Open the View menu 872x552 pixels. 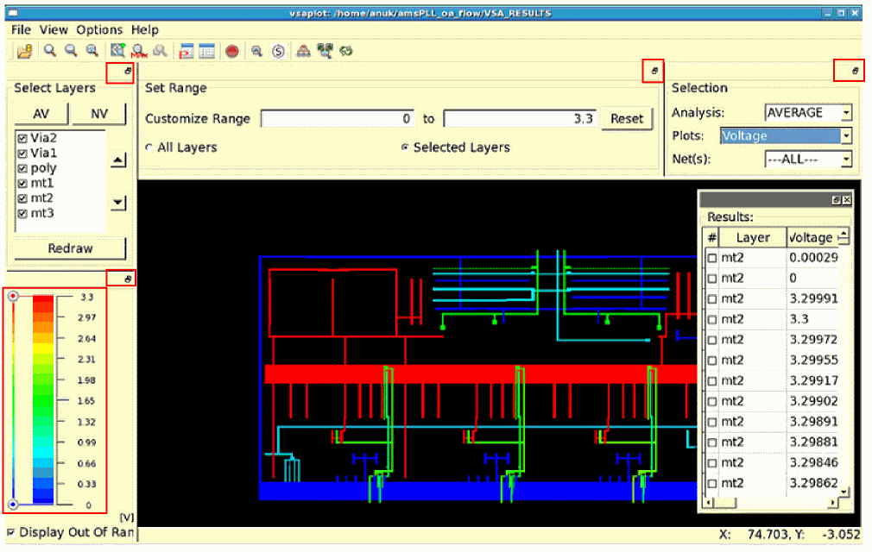tap(54, 29)
